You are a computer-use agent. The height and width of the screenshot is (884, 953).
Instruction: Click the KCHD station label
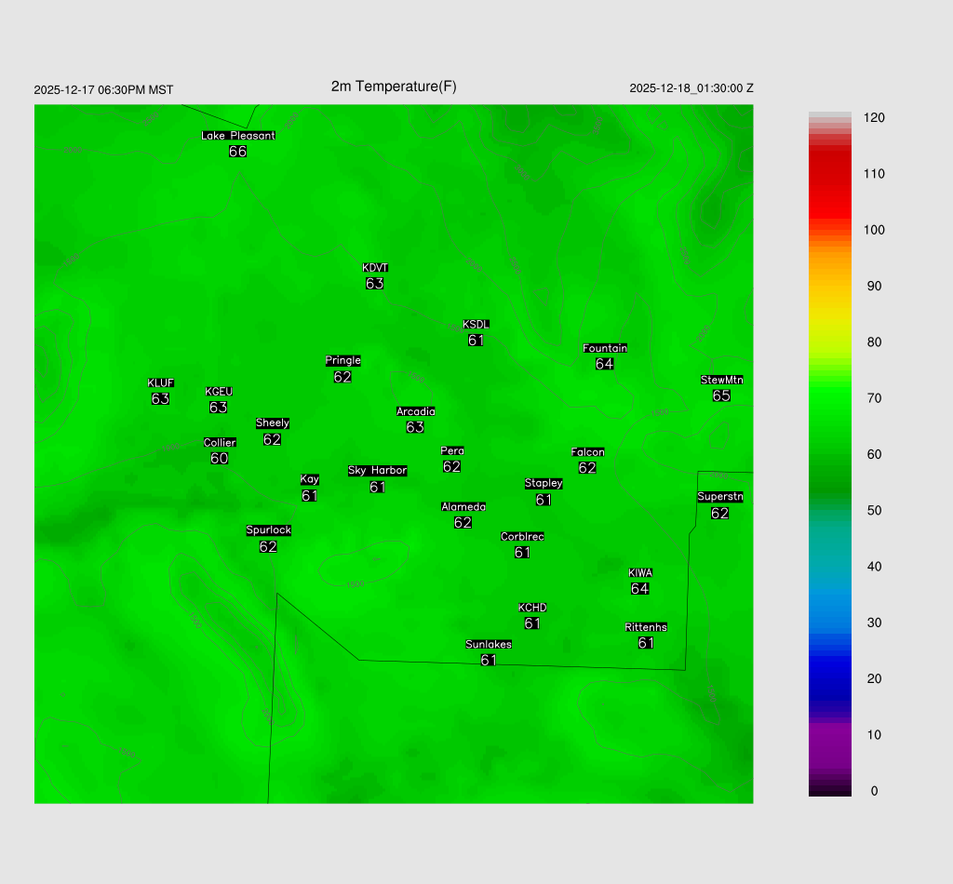[x=532, y=608]
